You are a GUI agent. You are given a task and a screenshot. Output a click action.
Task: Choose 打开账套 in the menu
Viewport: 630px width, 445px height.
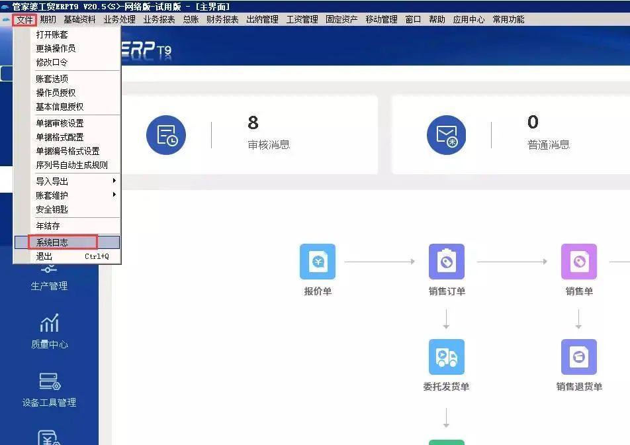pyautogui.click(x=52, y=34)
